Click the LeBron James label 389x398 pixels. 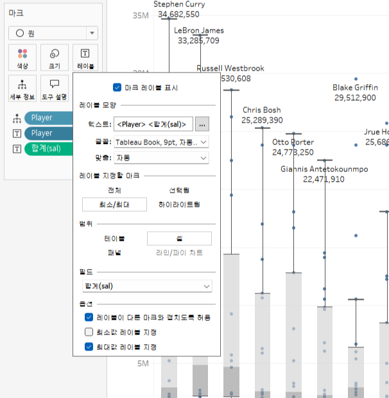click(x=199, y=30)
